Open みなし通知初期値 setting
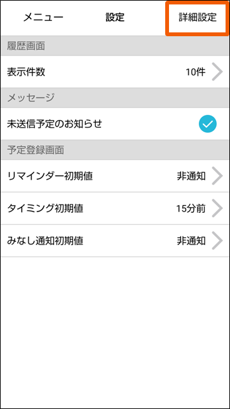The height and width of the screenshot is (409, 230). tap(115, 241)
